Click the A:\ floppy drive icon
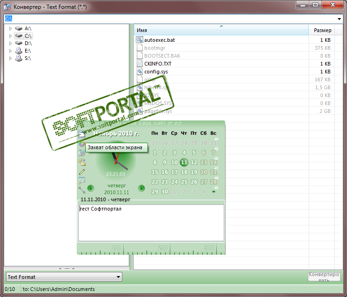The height and width of the screenshot is (297, 347). click(x=19, y=28)
